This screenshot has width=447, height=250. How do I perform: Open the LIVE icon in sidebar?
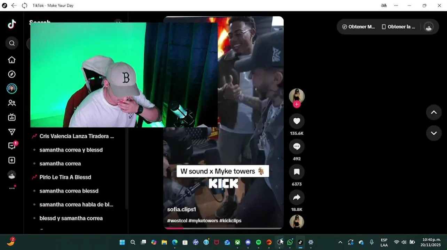coord(12,117)
